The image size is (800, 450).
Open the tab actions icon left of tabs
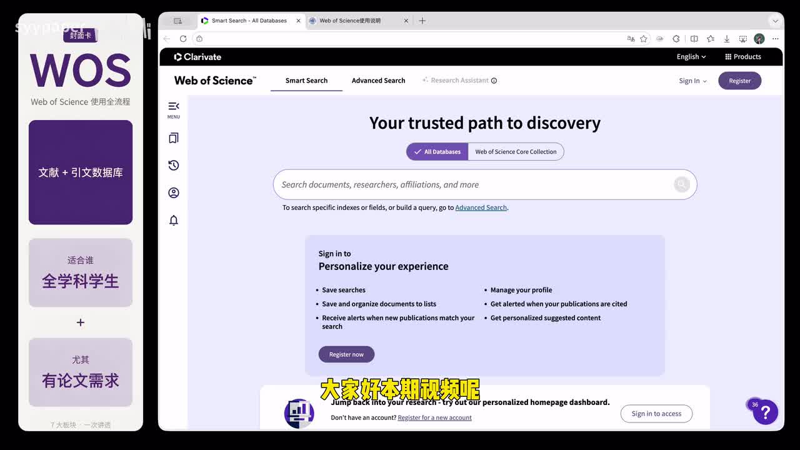177,21
